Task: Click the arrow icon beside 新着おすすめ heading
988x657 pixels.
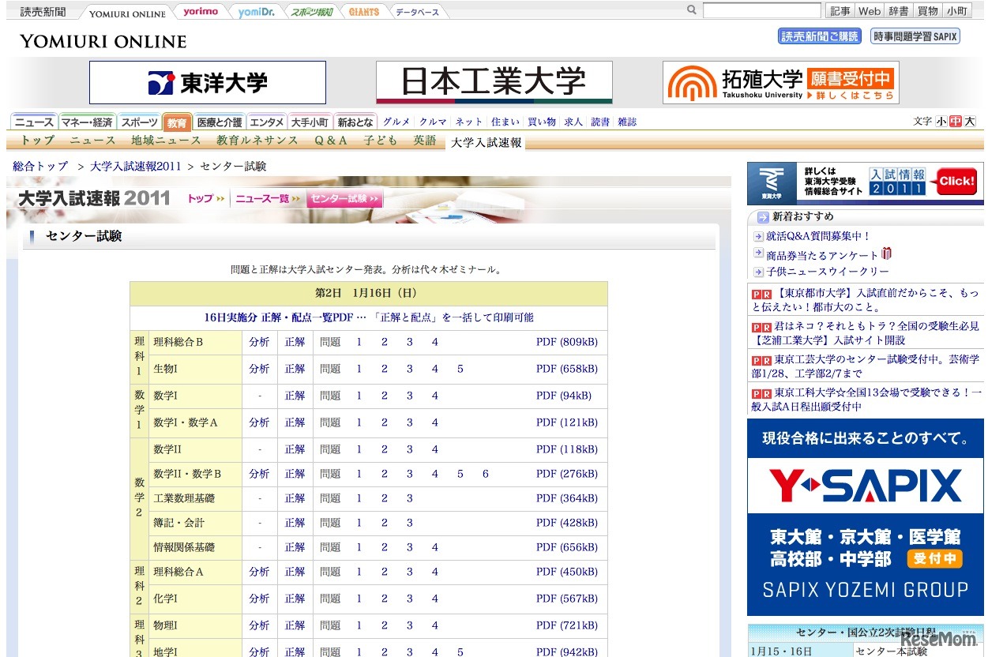Action: click(762, 216)
